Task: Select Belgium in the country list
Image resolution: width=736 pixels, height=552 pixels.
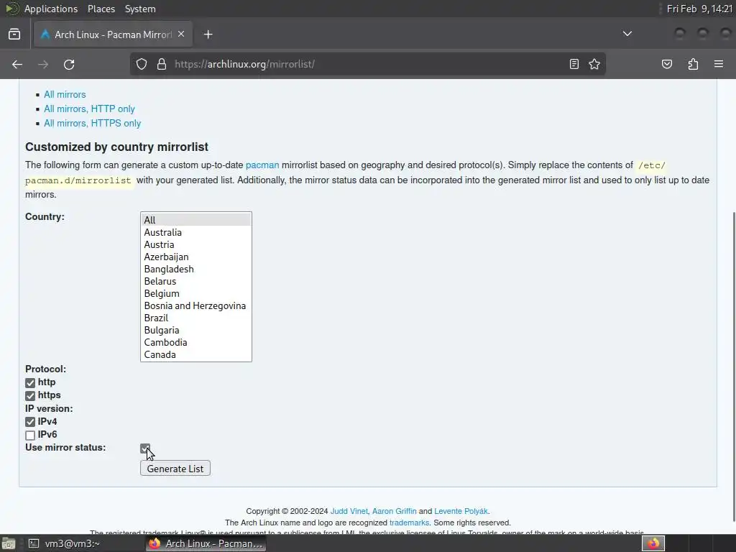Action: pos(195,293)
